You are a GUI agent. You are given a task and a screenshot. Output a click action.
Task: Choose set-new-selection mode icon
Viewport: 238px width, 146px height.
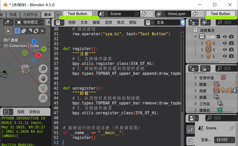pos(17,31)
